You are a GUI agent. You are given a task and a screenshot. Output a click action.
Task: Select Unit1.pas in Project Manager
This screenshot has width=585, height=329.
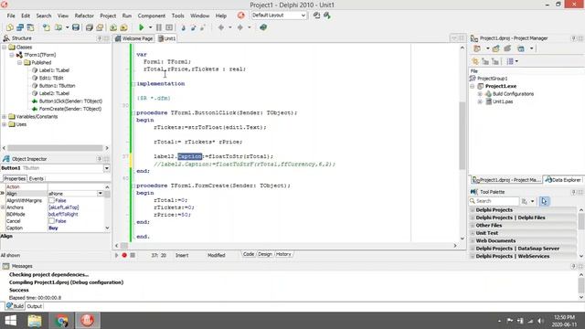tap(503, 101)
